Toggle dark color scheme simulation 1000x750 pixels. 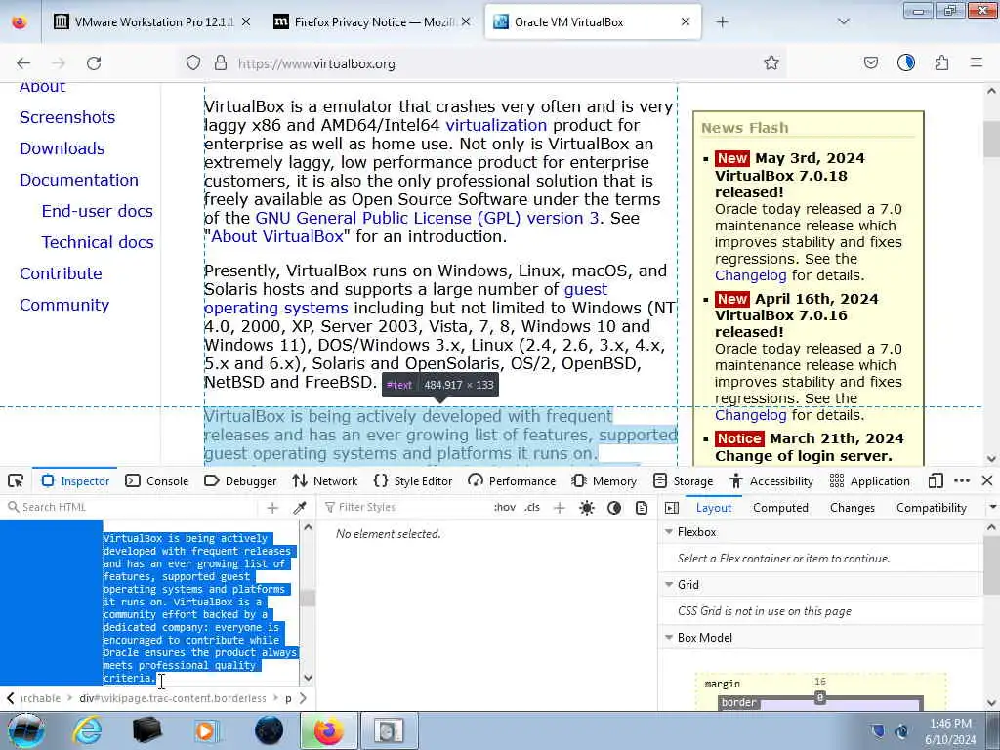coord(614,508)
